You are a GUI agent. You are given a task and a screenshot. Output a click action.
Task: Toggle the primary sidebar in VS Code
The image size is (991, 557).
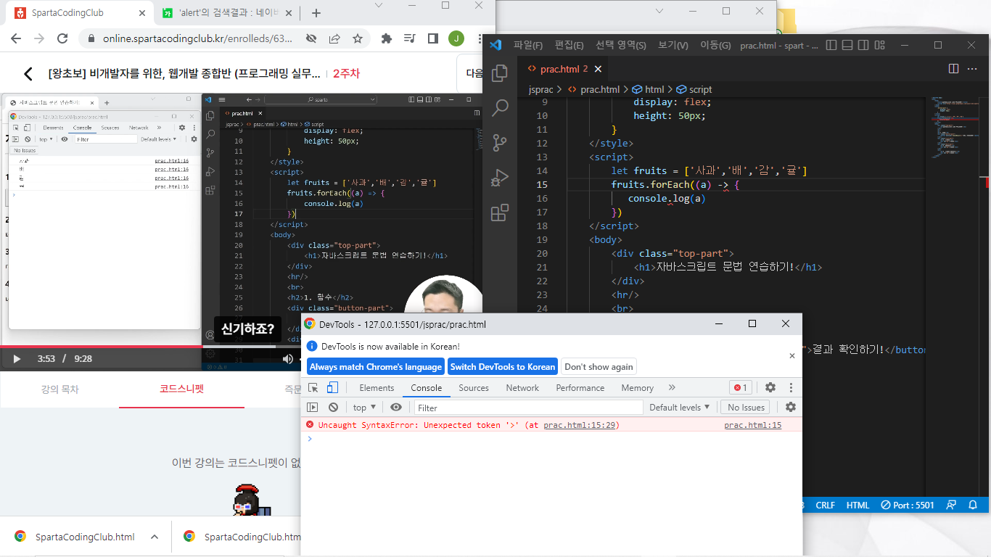click(x=831, y=45)
